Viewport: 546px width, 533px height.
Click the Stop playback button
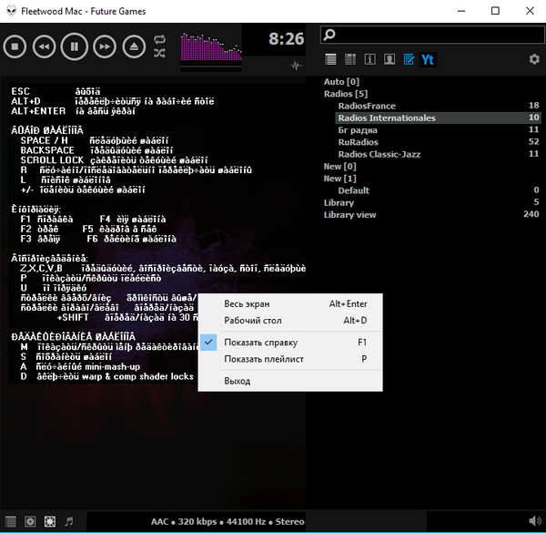[14, 46]
